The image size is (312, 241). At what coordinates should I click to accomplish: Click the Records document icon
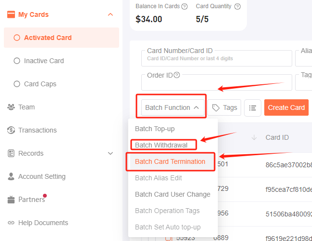click(x=11, y=153)
